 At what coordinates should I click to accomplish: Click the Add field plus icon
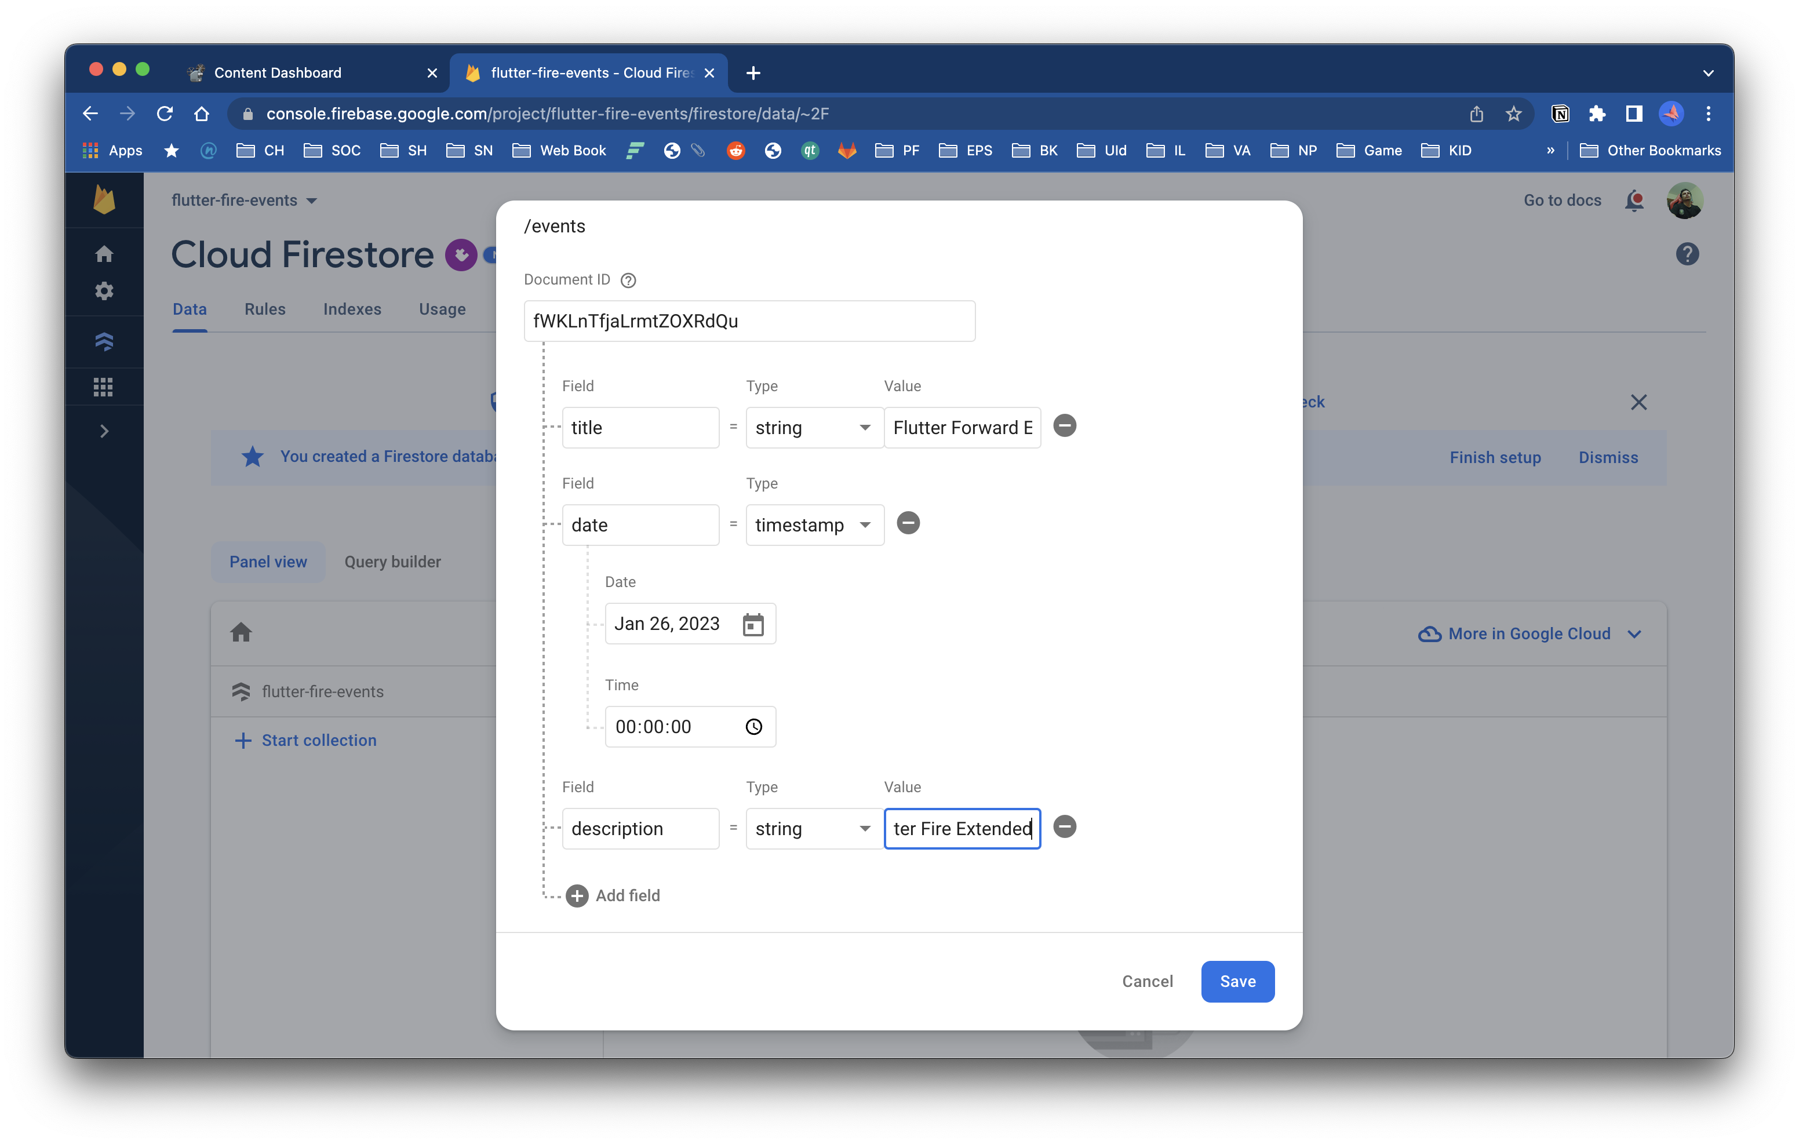point(577,895)
